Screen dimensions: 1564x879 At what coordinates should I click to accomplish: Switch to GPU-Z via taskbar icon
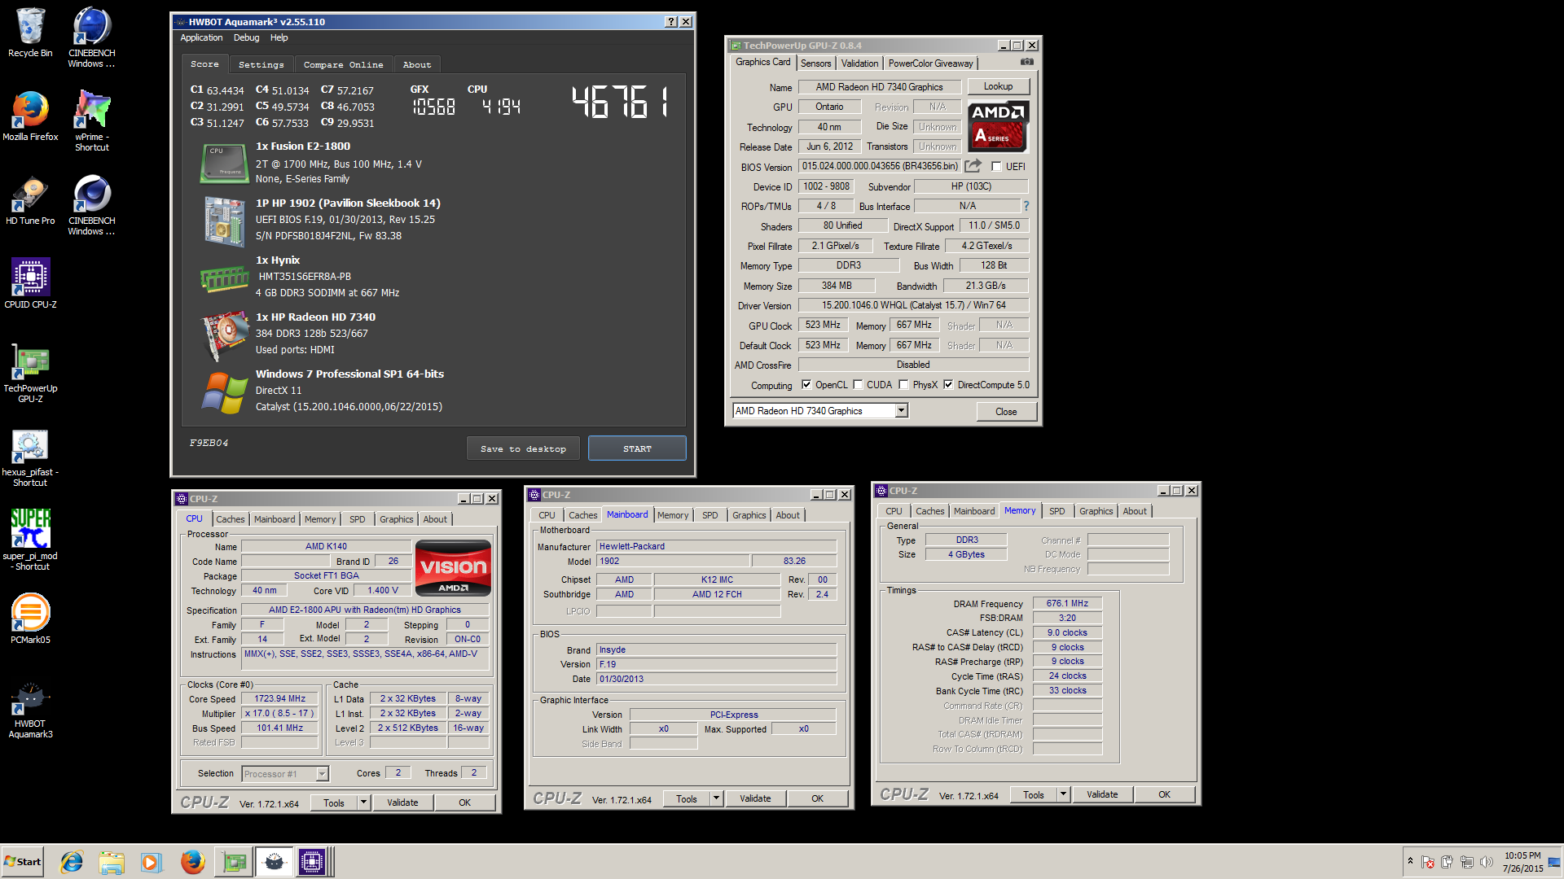[235, 862]
